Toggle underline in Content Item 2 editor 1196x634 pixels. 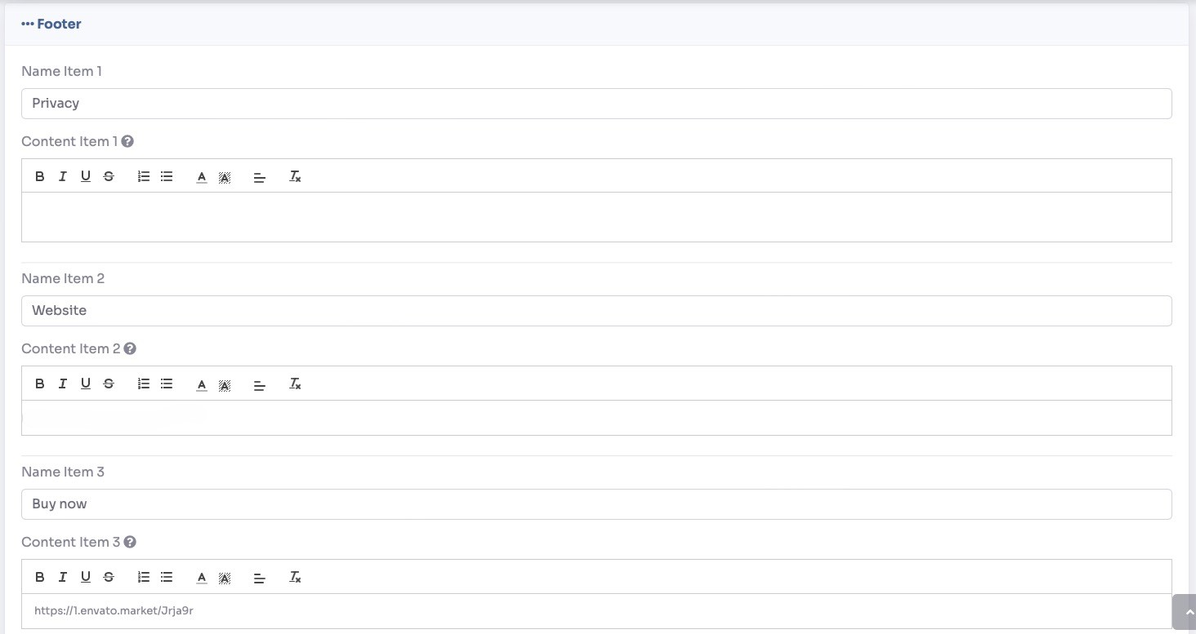coord(85,384)
